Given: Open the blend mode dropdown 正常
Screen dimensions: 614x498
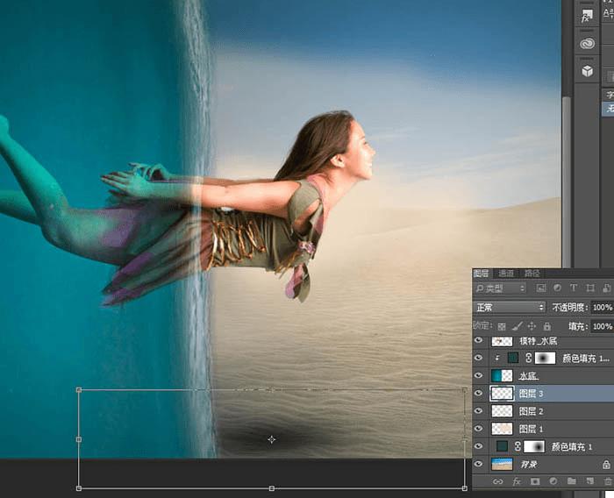Looking at the screenshot, I should (x=509, y=308).
